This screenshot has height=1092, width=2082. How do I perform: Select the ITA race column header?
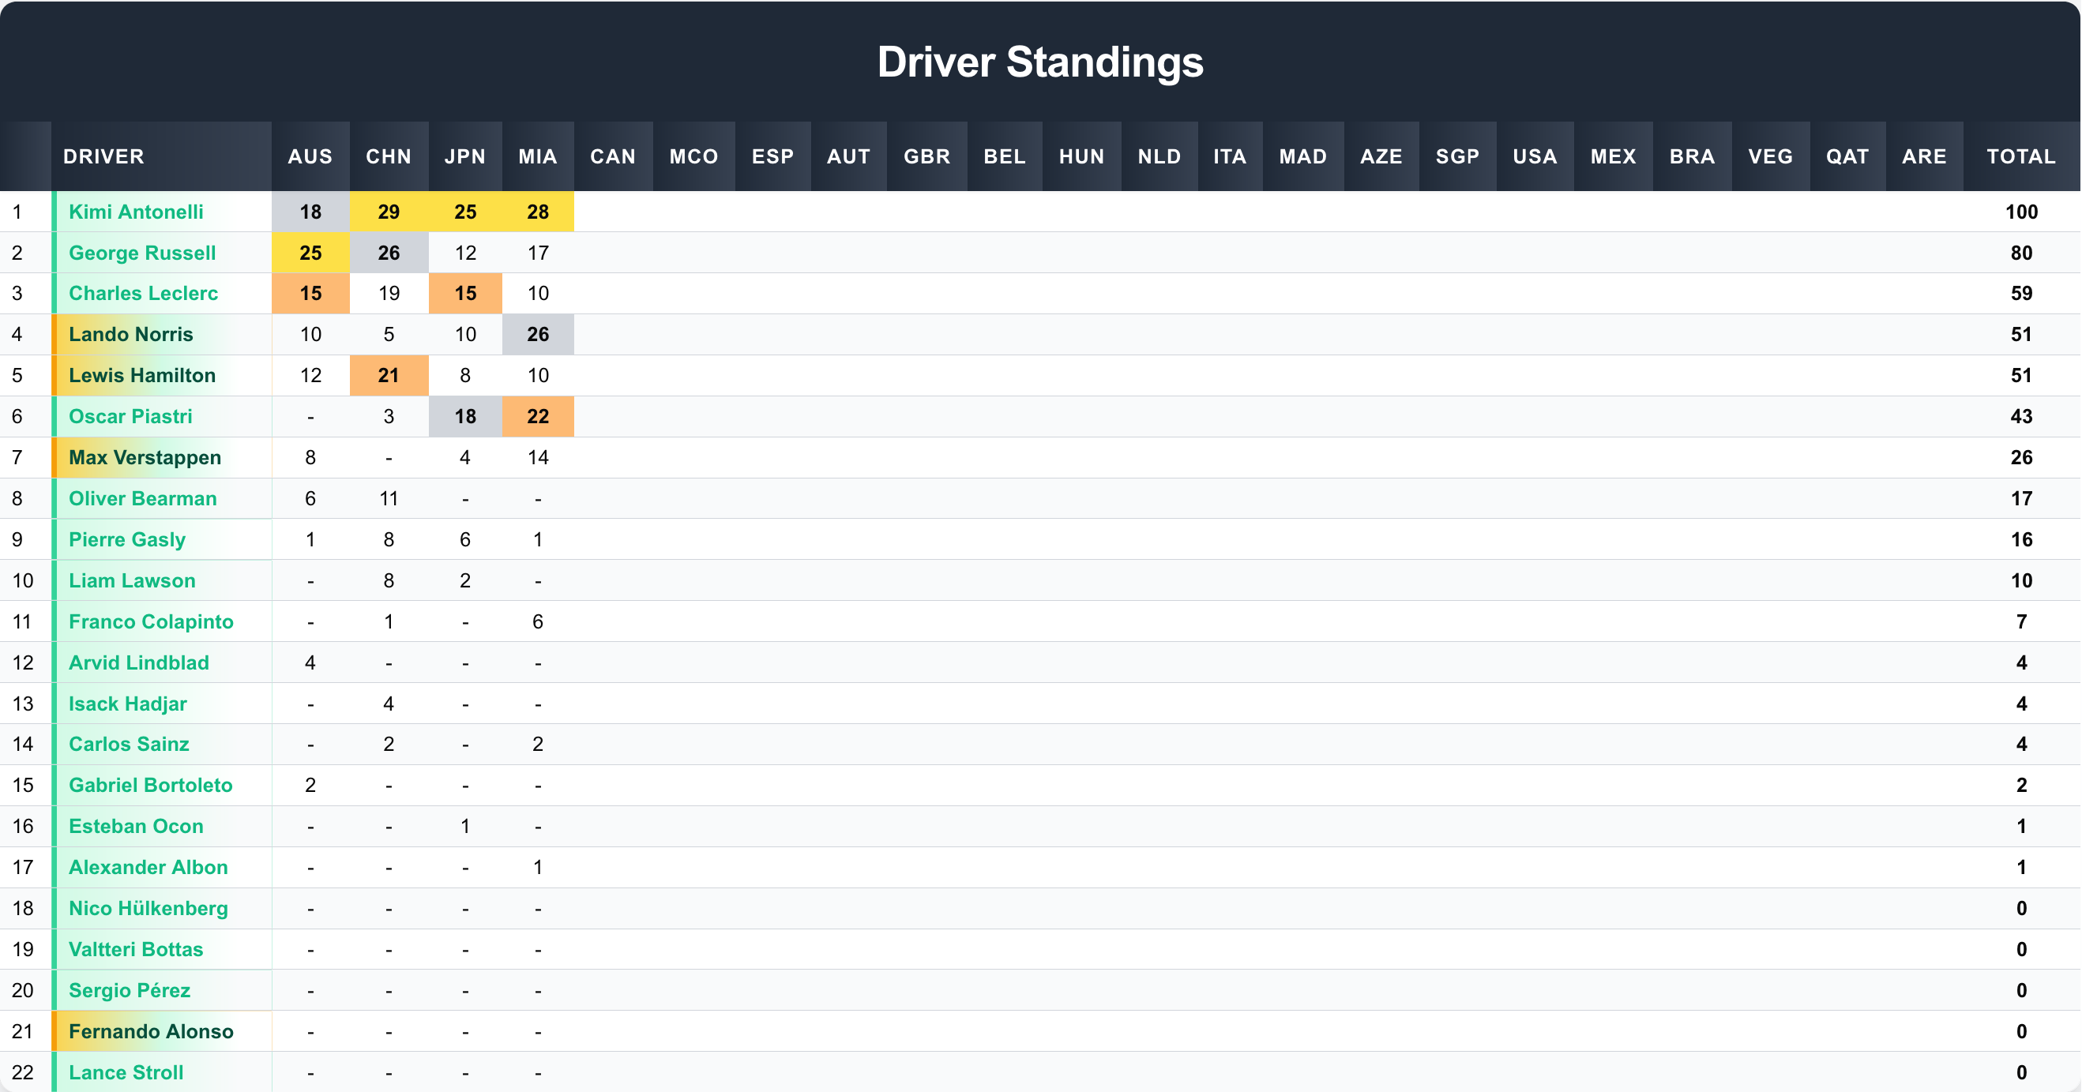click(x=1230, y=156)
